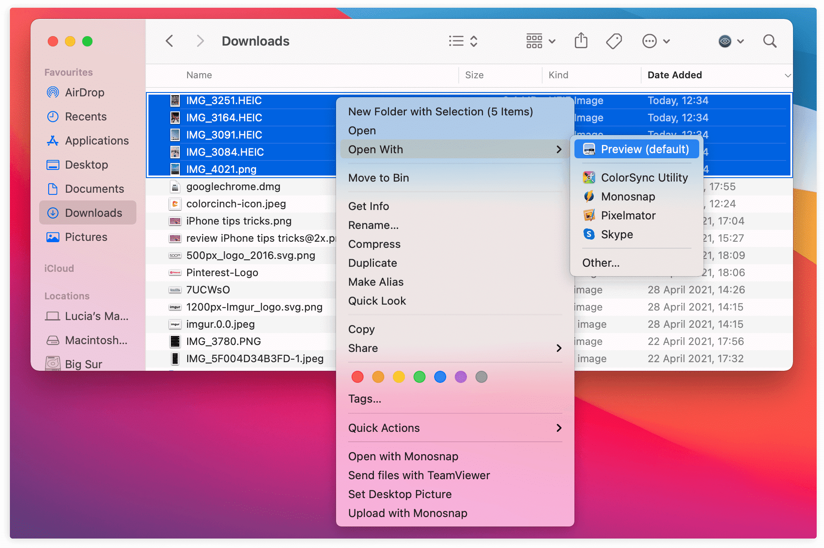The width and height of the screenshot is (824, 548).
Task: Open images with Pixelmator
Action: click(x=628, y=215)
